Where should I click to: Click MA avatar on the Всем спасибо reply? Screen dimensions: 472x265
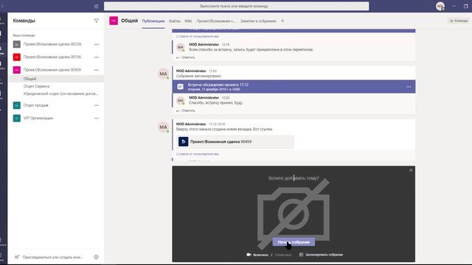(x=181, y=47)
